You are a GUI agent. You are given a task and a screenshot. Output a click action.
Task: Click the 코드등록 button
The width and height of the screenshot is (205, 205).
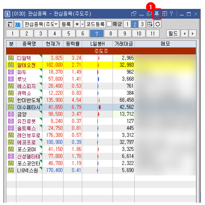pyautogui.click(x=96, y=24)
